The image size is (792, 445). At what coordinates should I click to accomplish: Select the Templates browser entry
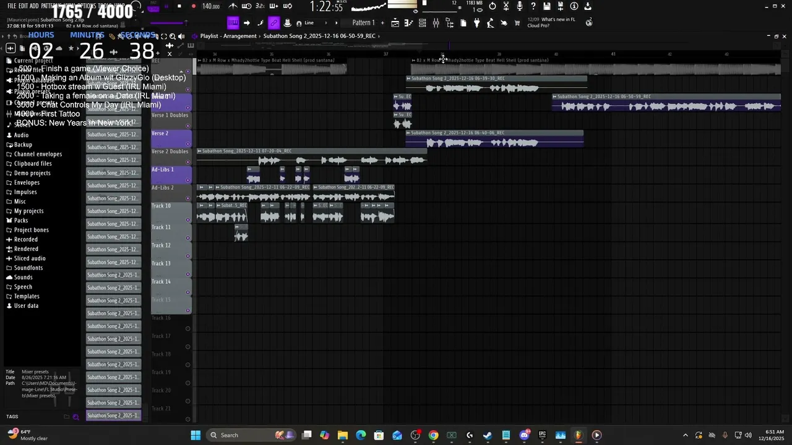[27, 296]
